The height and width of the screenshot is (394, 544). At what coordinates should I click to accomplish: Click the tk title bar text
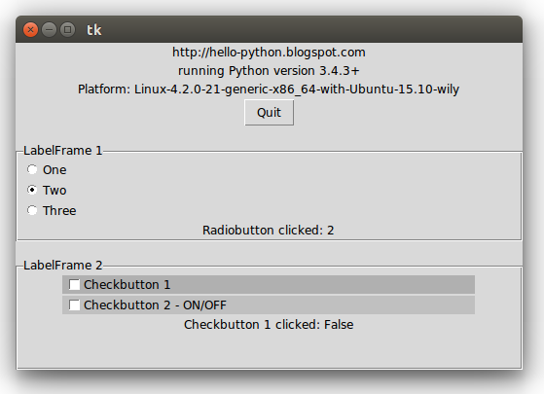(x=94, y=30)
